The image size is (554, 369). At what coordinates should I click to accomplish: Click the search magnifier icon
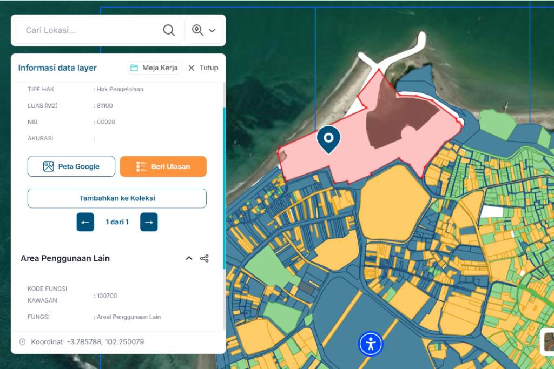[169, 30]
